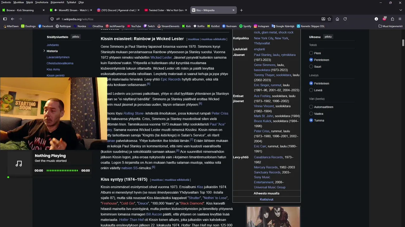Image resolution: width=405 pixels, height=227 pixels.
Task: Toggle the sidebar icon left of navigation arrows
Action: (x=5, y=19)
